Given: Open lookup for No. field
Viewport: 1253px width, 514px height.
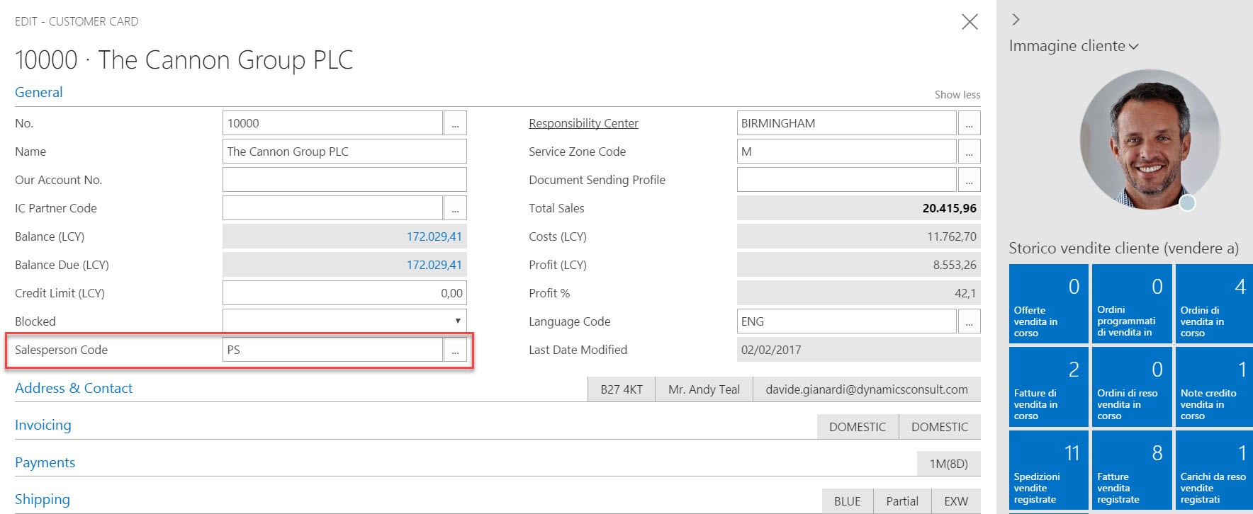Looking at the screenshot, I should [455, 123].
